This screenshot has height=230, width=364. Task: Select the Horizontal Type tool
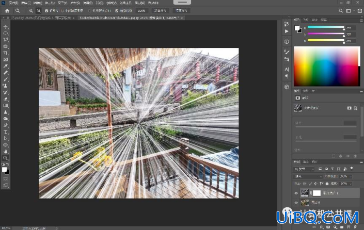(x=5, y=132)
